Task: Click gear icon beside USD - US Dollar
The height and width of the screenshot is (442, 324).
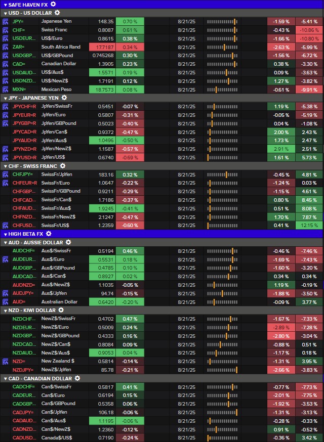Action: click(x=57, y=13)
